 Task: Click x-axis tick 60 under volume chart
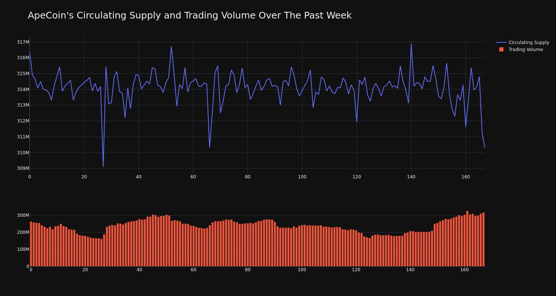(x=193, y=270)
